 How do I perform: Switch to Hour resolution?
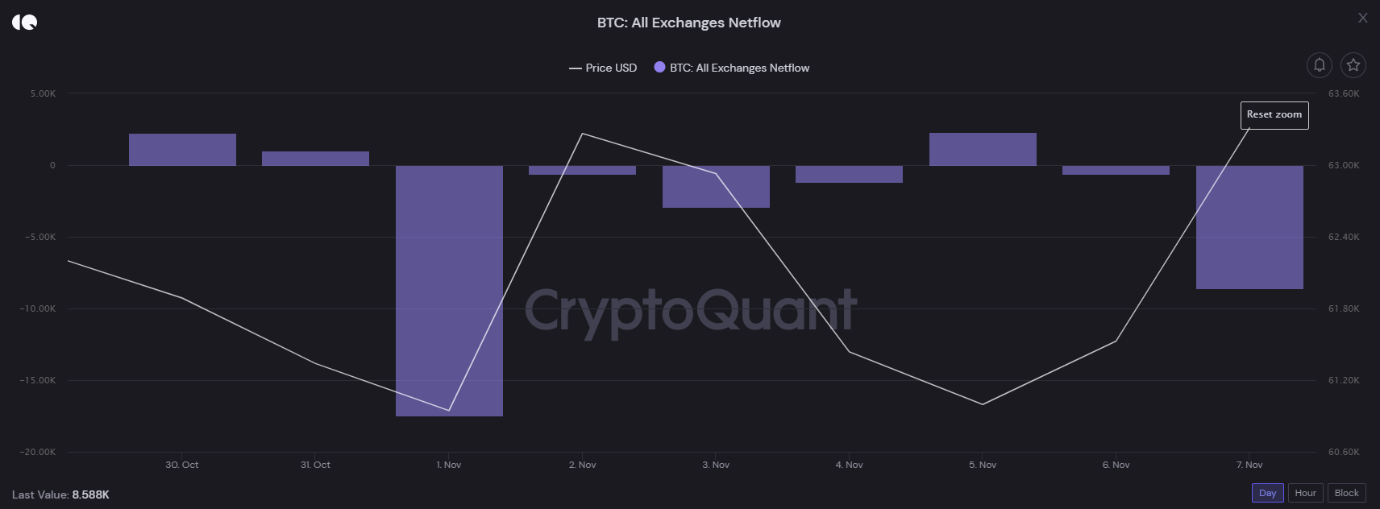[1306, 493]
